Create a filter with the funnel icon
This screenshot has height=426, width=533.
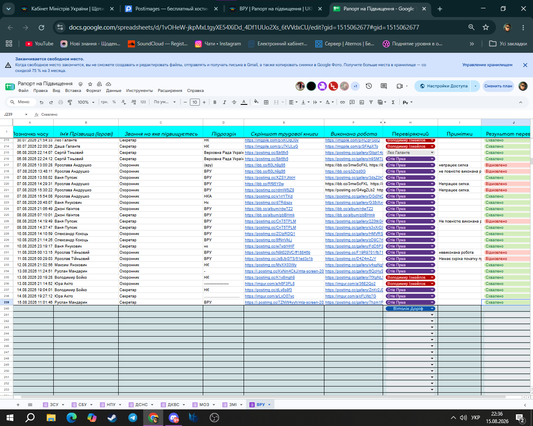371,102
